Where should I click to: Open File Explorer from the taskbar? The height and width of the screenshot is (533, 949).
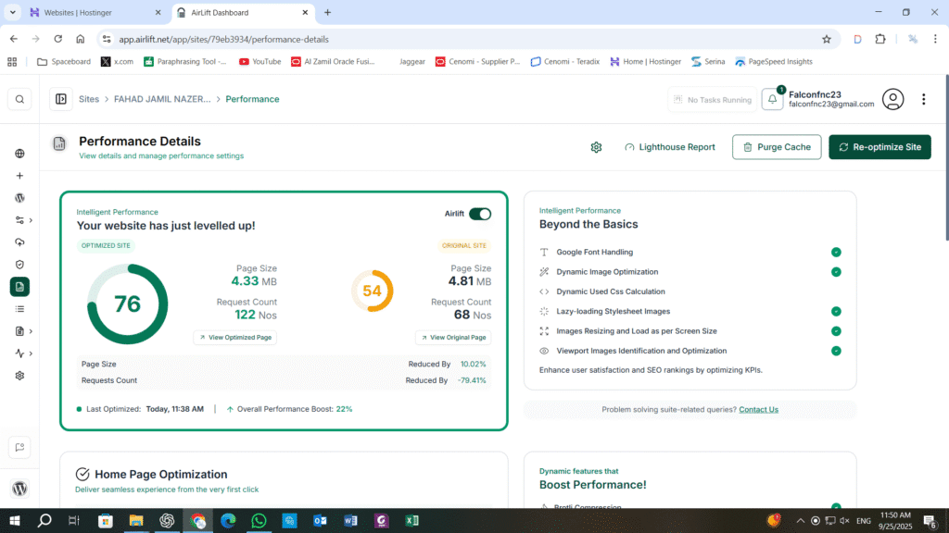(x=136, y=520)
